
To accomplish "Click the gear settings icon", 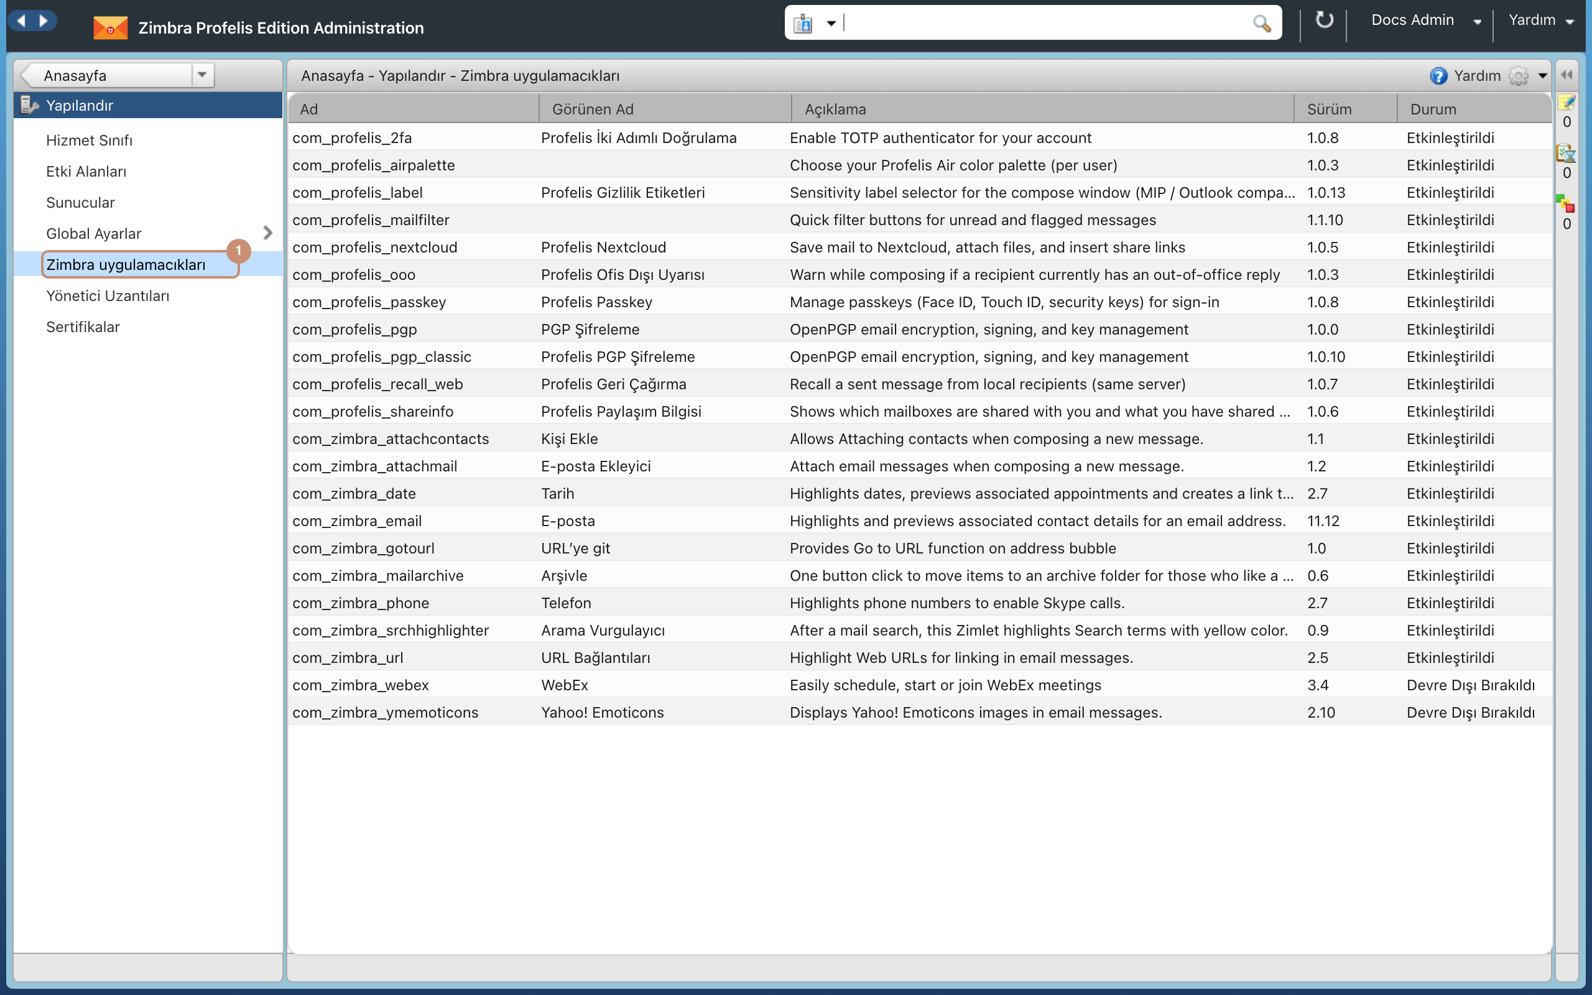I will point(1519,76).
